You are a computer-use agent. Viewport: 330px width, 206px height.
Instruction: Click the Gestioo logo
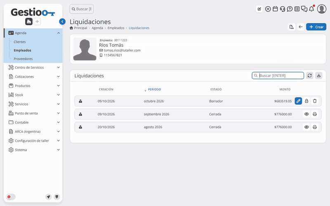tap(33, 12)
